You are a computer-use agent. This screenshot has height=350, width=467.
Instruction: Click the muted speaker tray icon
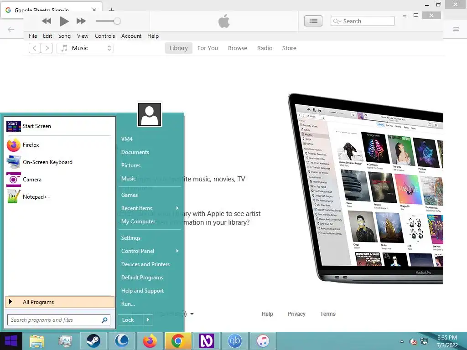413,341
